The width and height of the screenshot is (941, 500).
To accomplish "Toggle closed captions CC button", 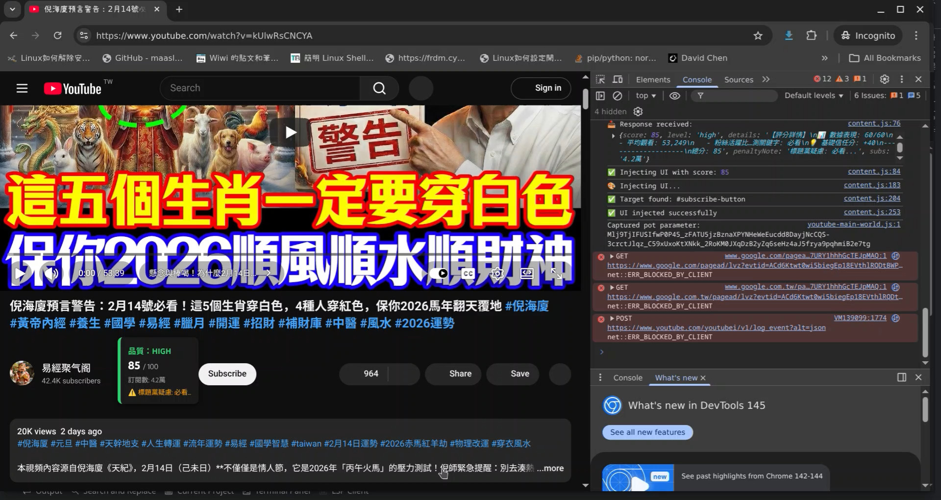I will coord(468,273).
